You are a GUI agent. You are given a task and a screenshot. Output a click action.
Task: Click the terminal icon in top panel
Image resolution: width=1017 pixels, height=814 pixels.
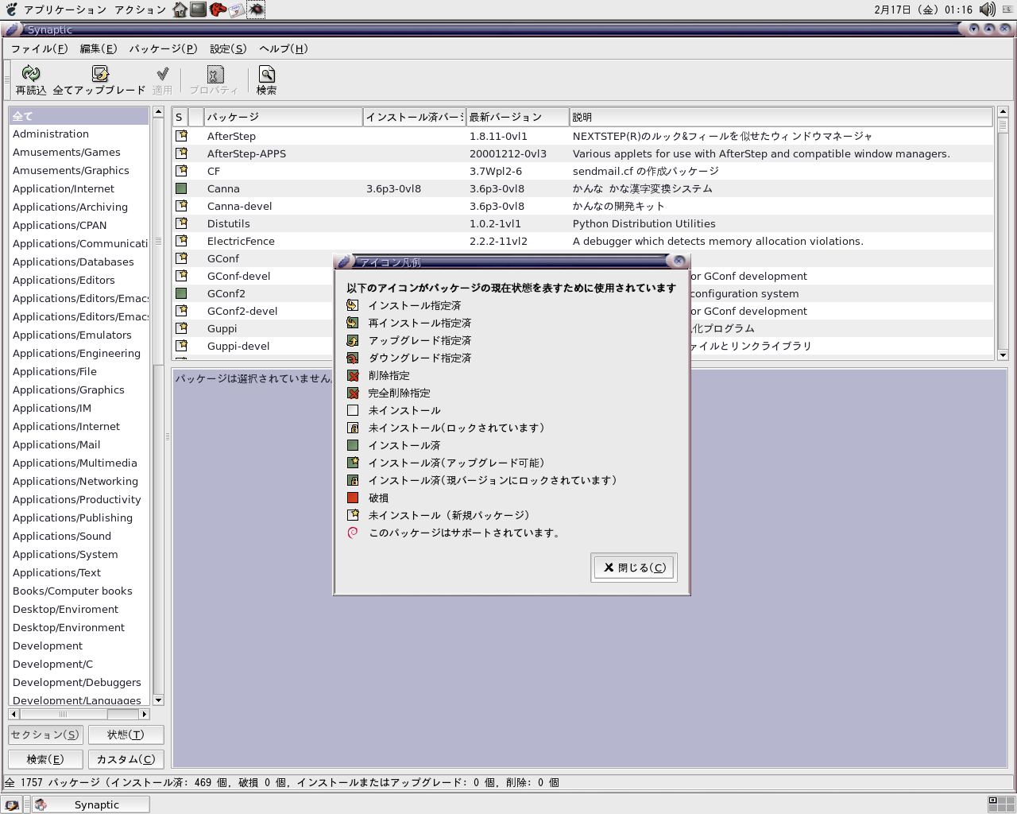199,10
